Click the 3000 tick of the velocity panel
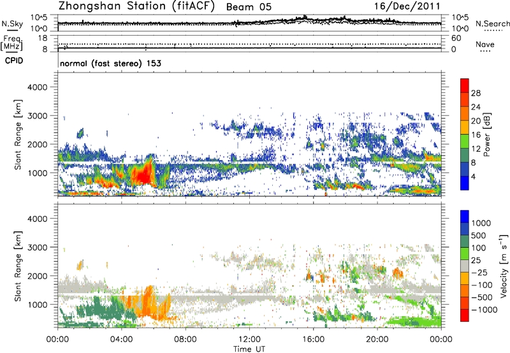This screenshot has width=510, height=353. coord(37,247)
